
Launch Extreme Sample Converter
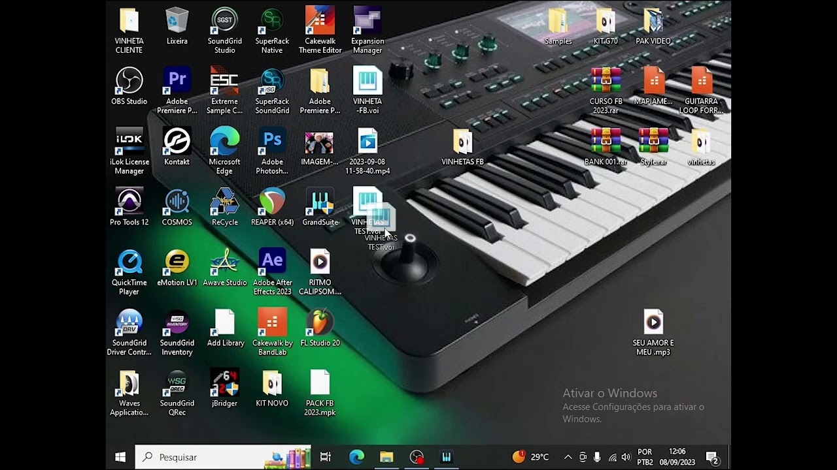click(x=224, y=91)
